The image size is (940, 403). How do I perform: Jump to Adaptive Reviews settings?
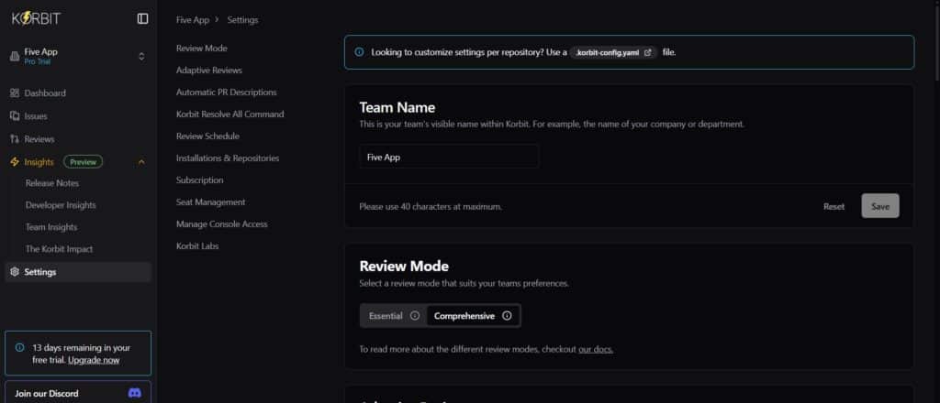click(x=209, y=70)
